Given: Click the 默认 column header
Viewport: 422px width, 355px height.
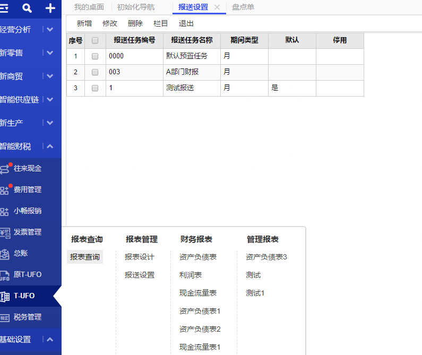Looking at the screenshot, I should pyautogui.click(x=292, y=40).
